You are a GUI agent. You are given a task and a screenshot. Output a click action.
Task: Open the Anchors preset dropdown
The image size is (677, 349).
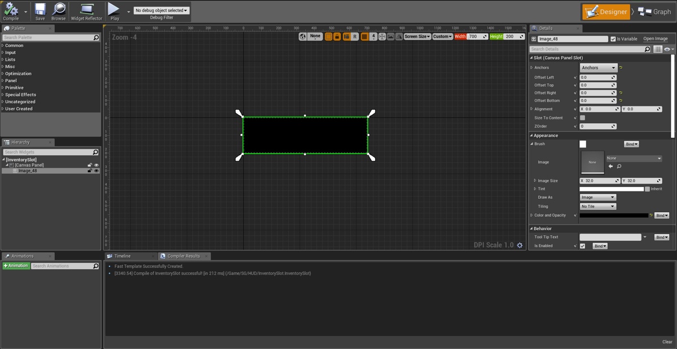coord(599,68)
